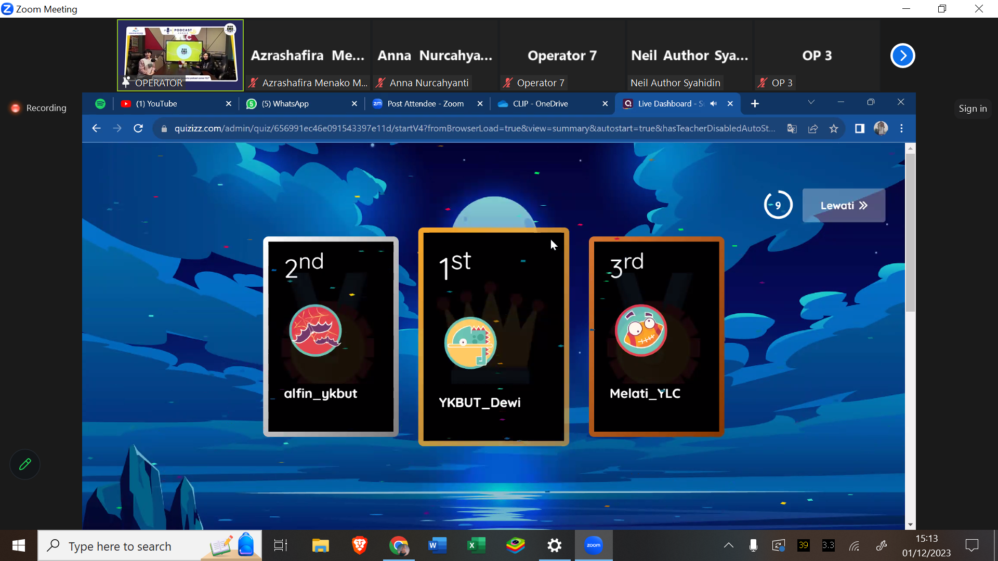Click the Sign in button
998x561 pixels.
coord(973,109)
